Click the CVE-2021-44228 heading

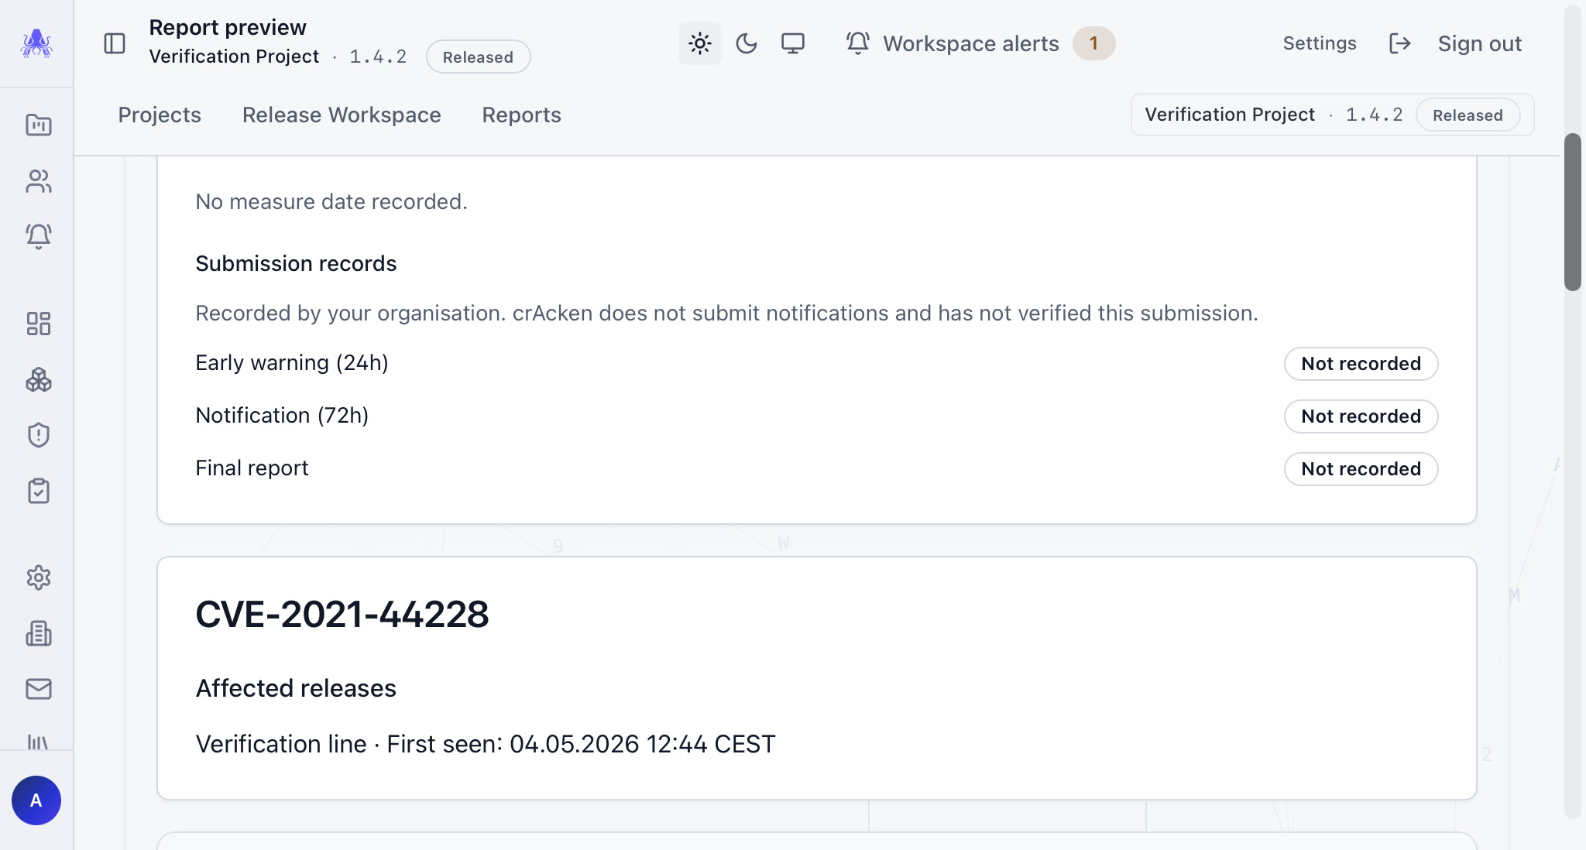point(342,615)
